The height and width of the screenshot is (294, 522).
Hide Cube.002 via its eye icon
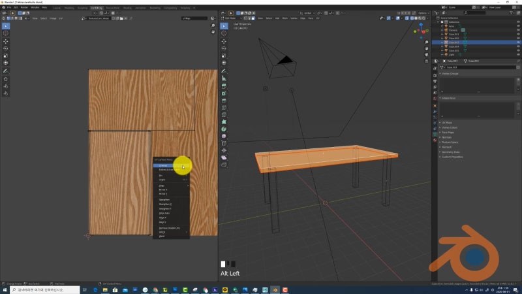pyautogui.click(x=518, y=39)
